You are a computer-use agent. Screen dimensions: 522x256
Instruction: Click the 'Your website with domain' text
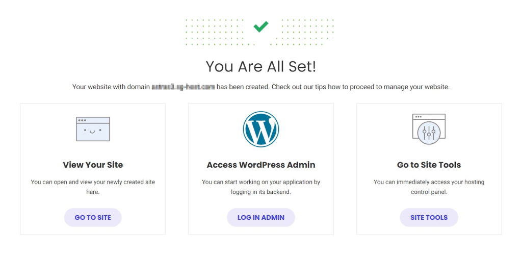(111, 87)
